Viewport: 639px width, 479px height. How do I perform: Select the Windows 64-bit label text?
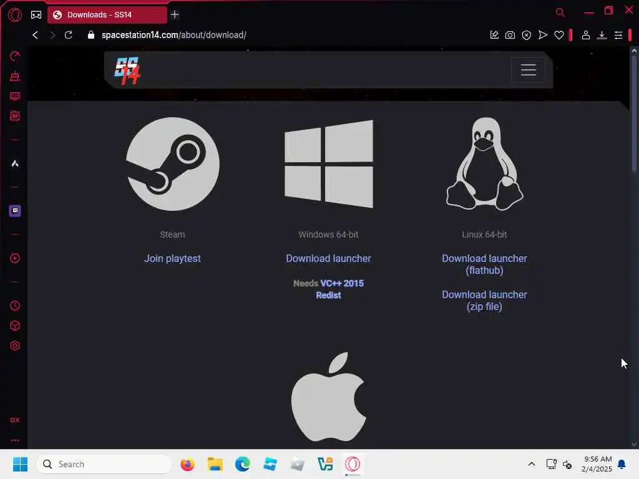point(328,235)
